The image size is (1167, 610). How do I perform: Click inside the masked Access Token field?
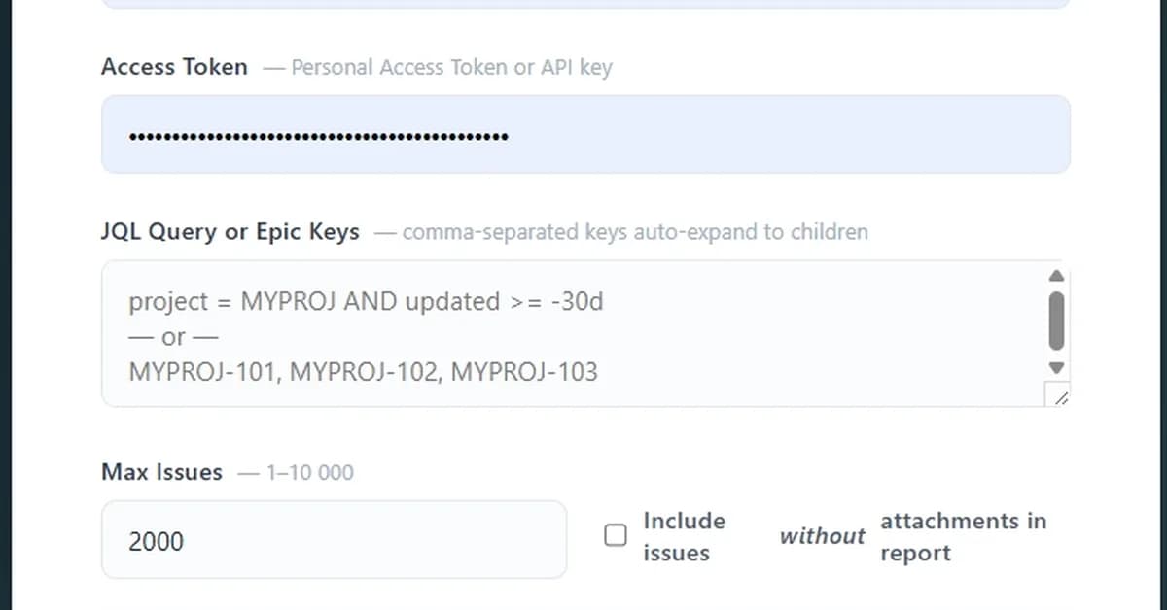583,134
